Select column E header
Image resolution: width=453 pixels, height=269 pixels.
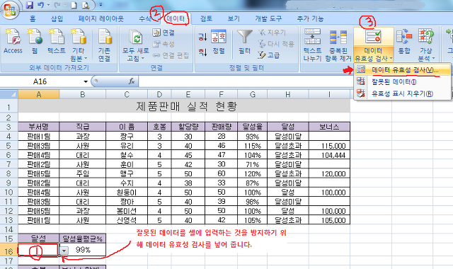coord(188,94)
